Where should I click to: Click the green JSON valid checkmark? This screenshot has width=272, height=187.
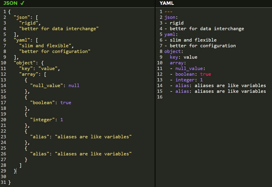tap(22, 3)
